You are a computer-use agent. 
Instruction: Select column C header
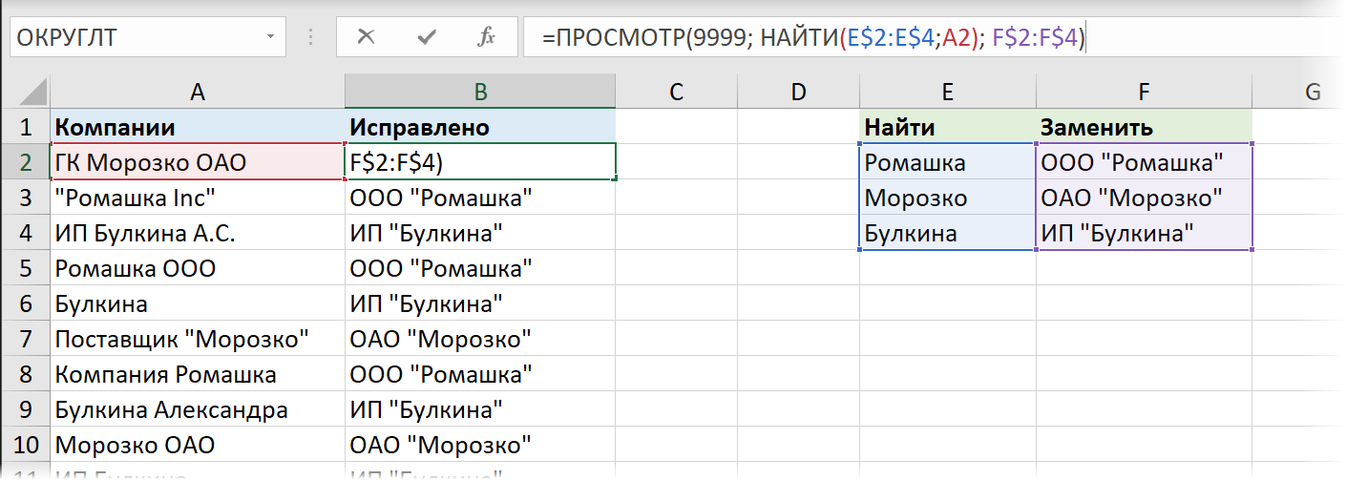677,92
